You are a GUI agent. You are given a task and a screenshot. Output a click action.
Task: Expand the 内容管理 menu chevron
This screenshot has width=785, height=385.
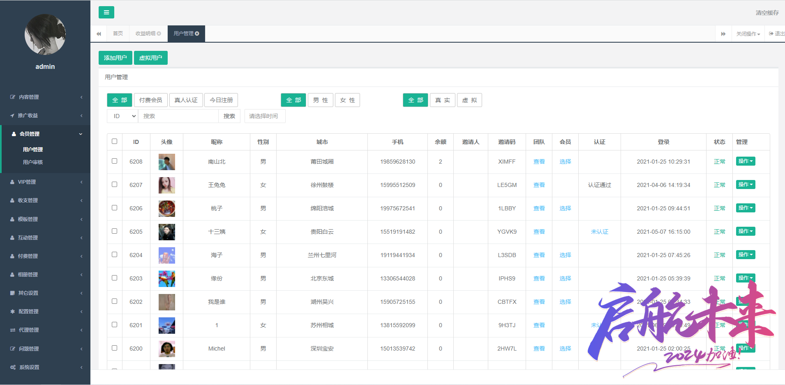point(81,97)
